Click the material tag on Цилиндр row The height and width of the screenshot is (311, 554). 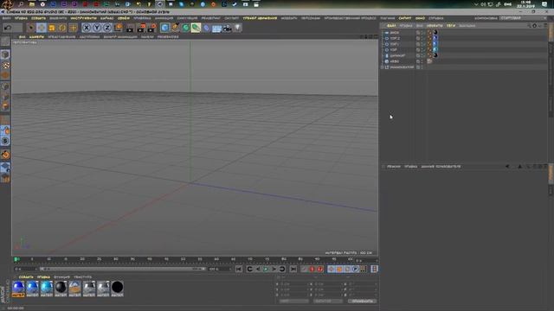click(435, 55)
